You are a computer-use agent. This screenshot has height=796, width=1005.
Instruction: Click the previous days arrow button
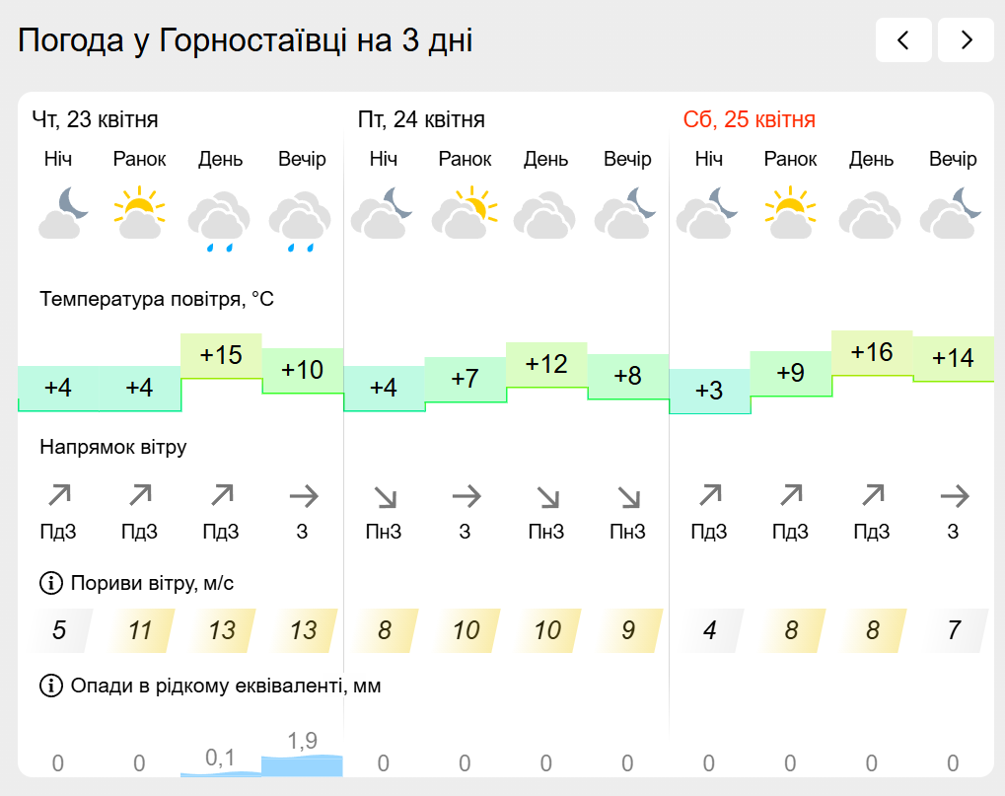[x=903, y=40]
